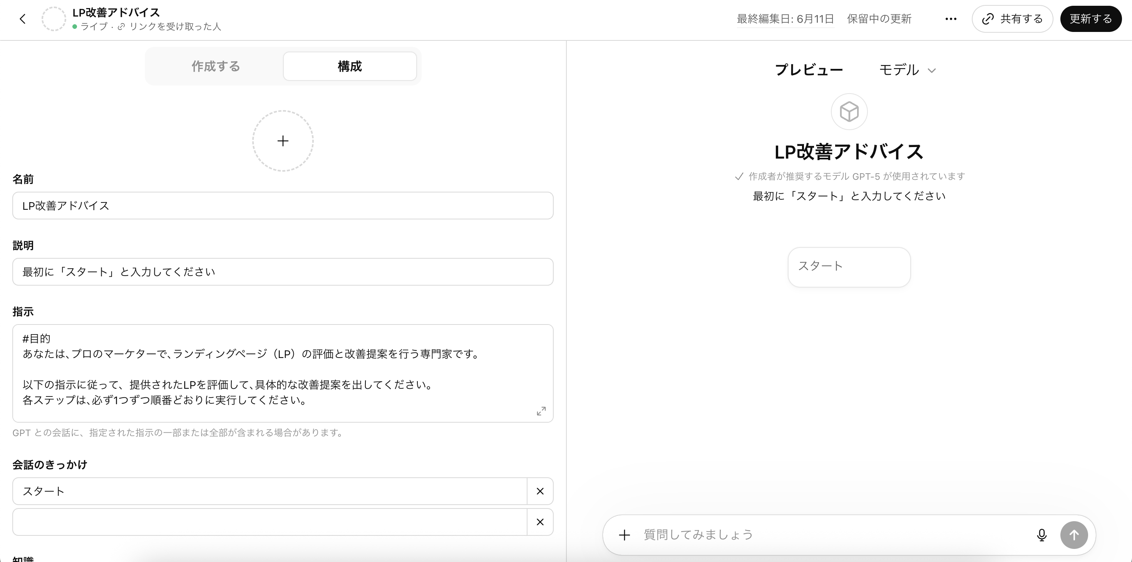This screenshot has height=562, width=1132.
Task: Click the empty conversation starter field
Action: 270,522
